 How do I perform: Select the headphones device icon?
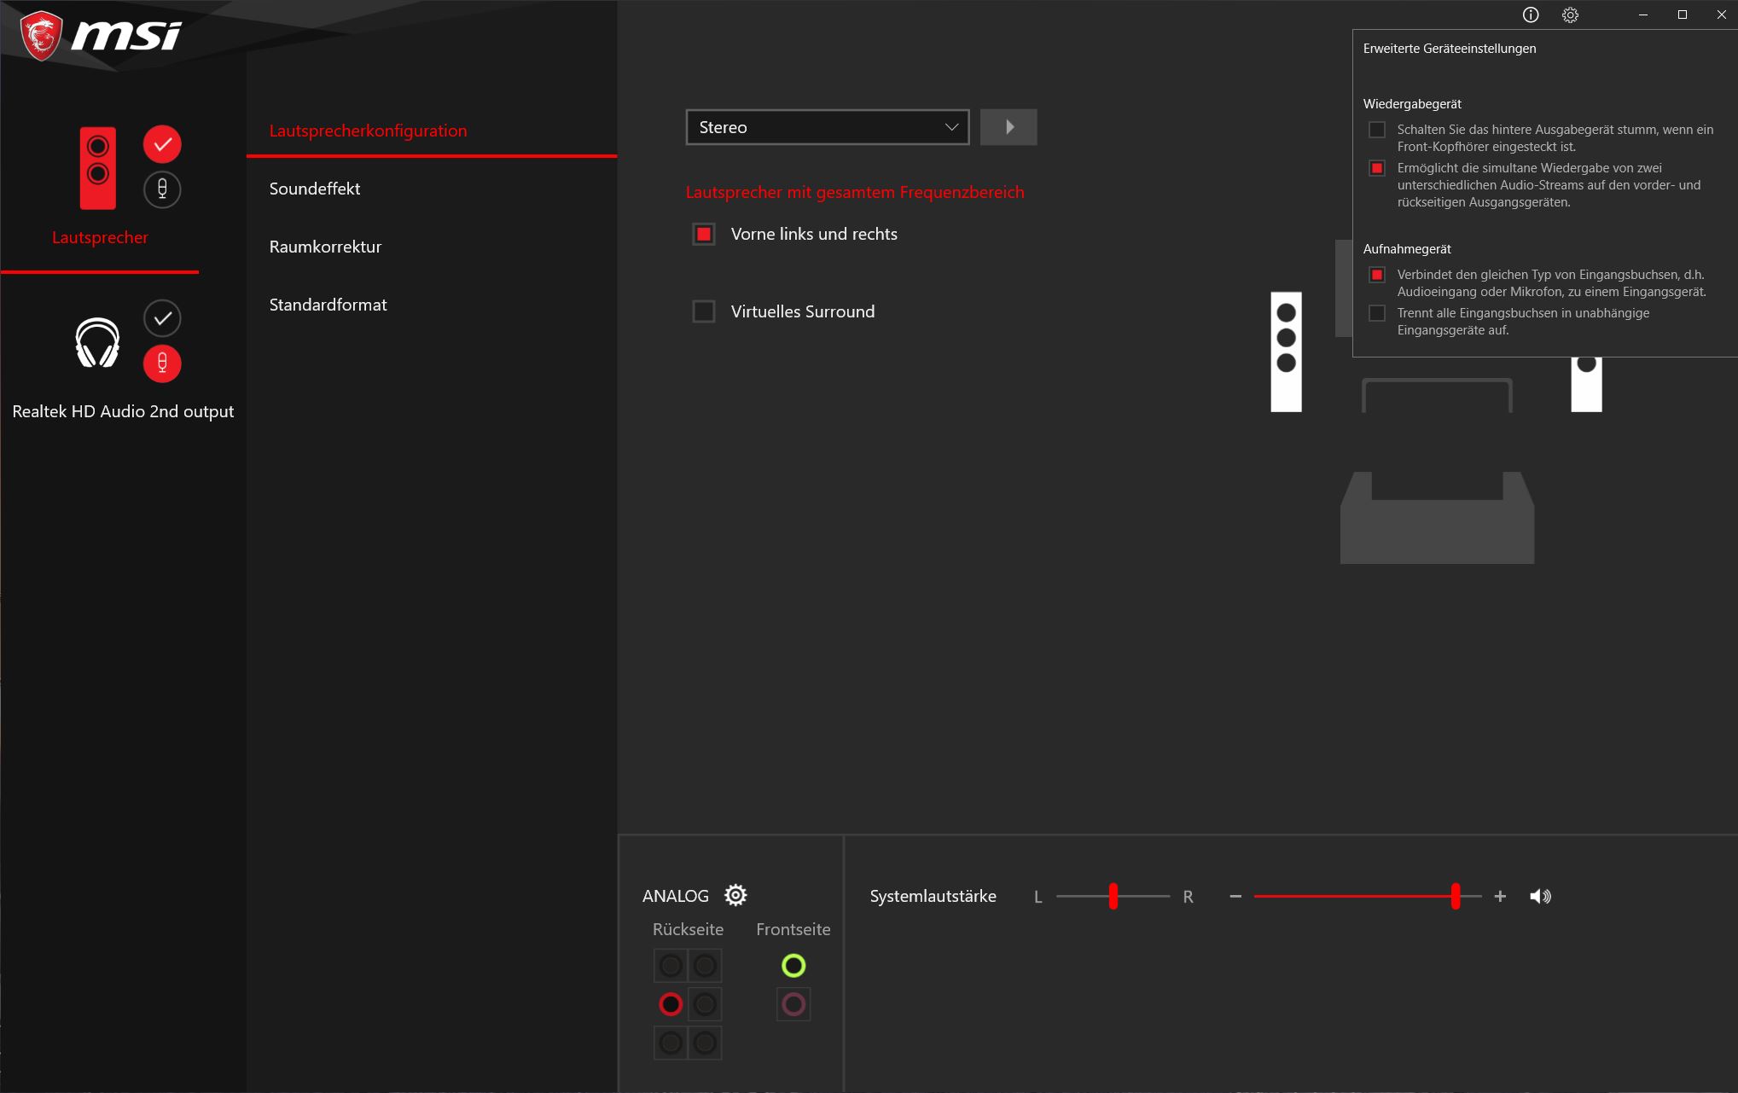click(97, 342)
